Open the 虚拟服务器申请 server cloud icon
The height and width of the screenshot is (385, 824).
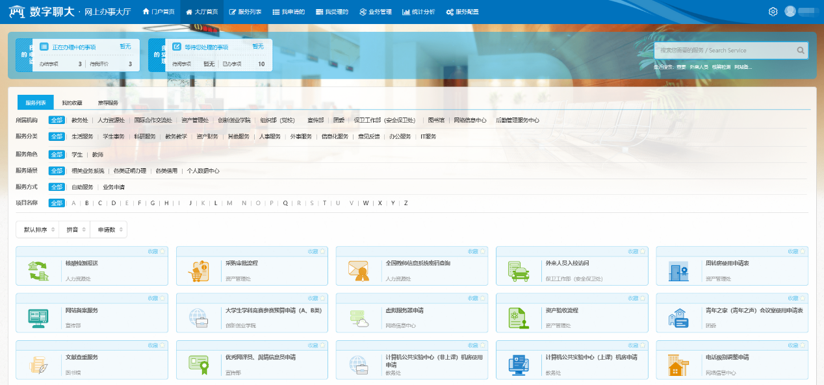[x=358, y=317]
